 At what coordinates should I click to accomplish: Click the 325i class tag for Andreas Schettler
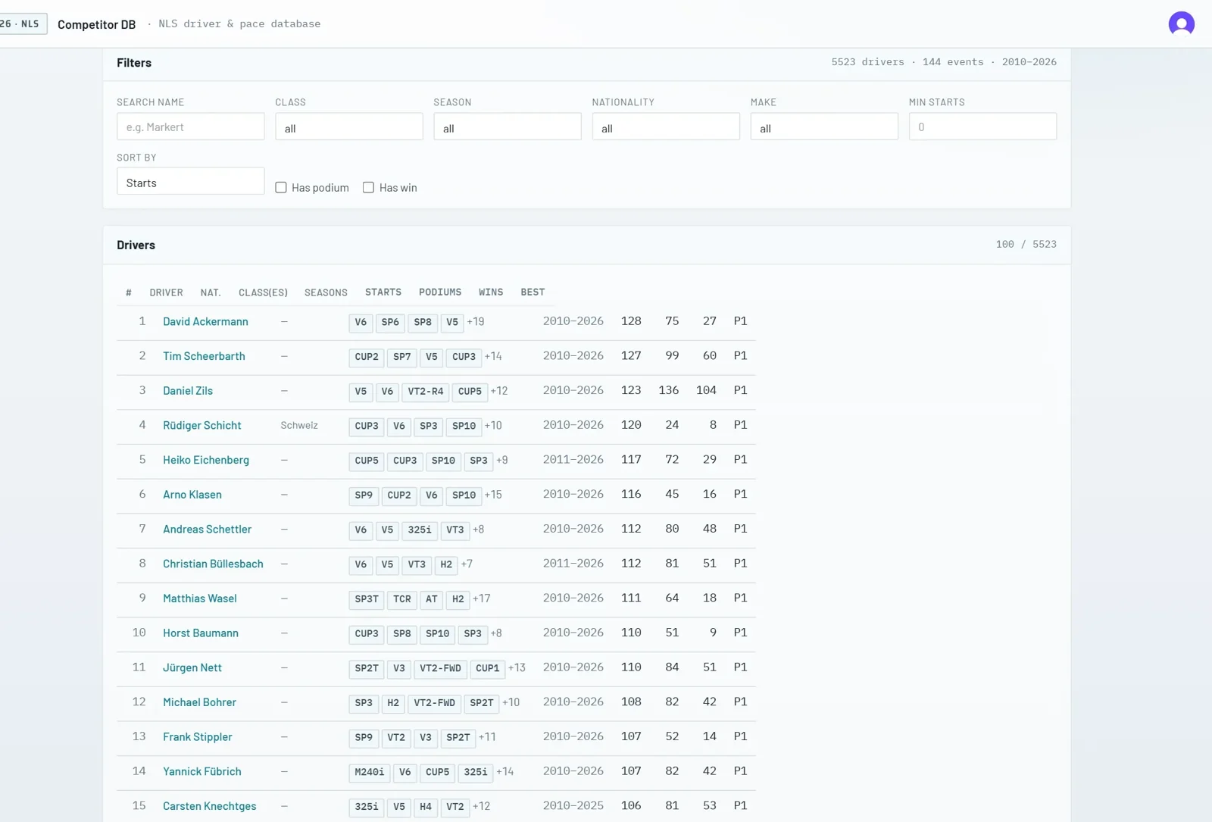click(420, 530)
